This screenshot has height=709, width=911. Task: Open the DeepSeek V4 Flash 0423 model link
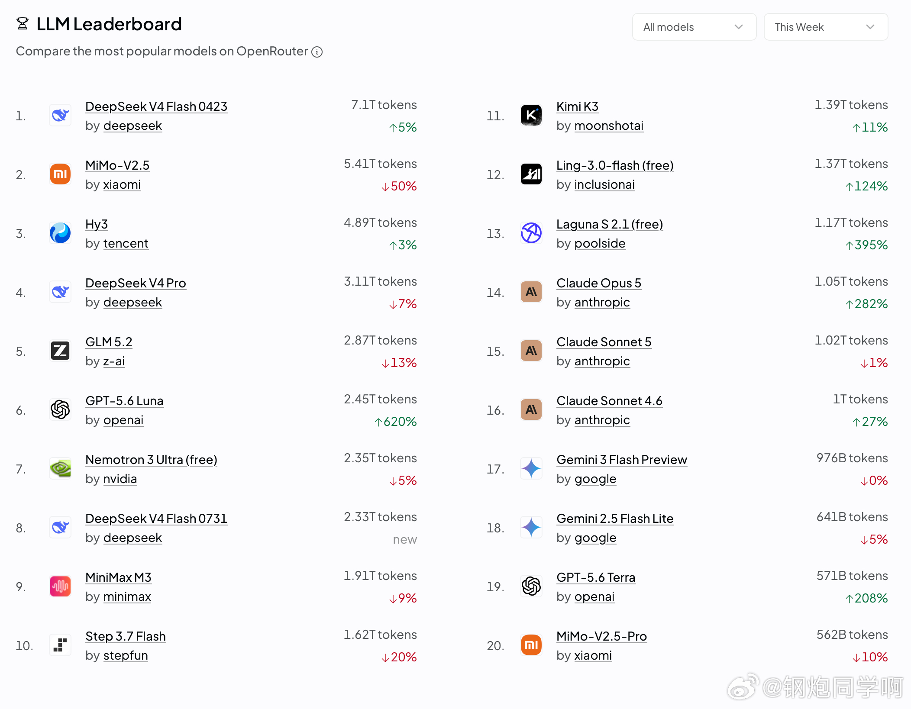(x=156, y=106)
